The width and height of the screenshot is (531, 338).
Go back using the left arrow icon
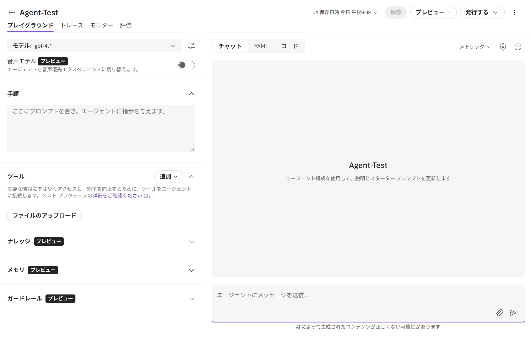tap(12, 12)
